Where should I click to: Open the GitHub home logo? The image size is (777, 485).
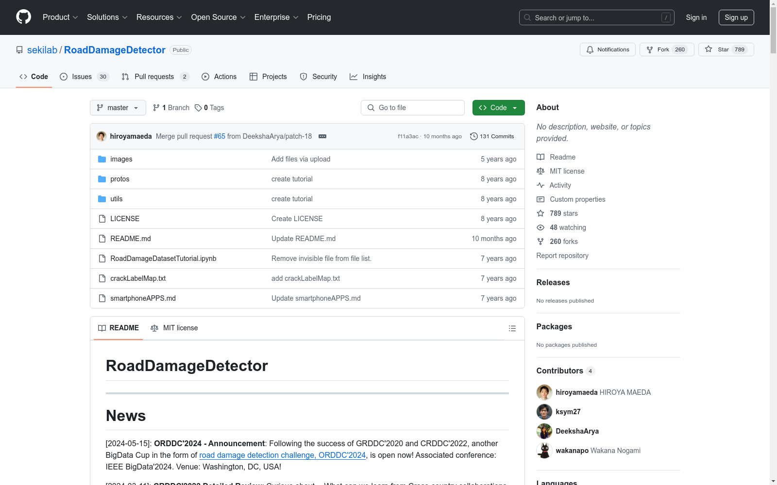[x=23, y=17]
